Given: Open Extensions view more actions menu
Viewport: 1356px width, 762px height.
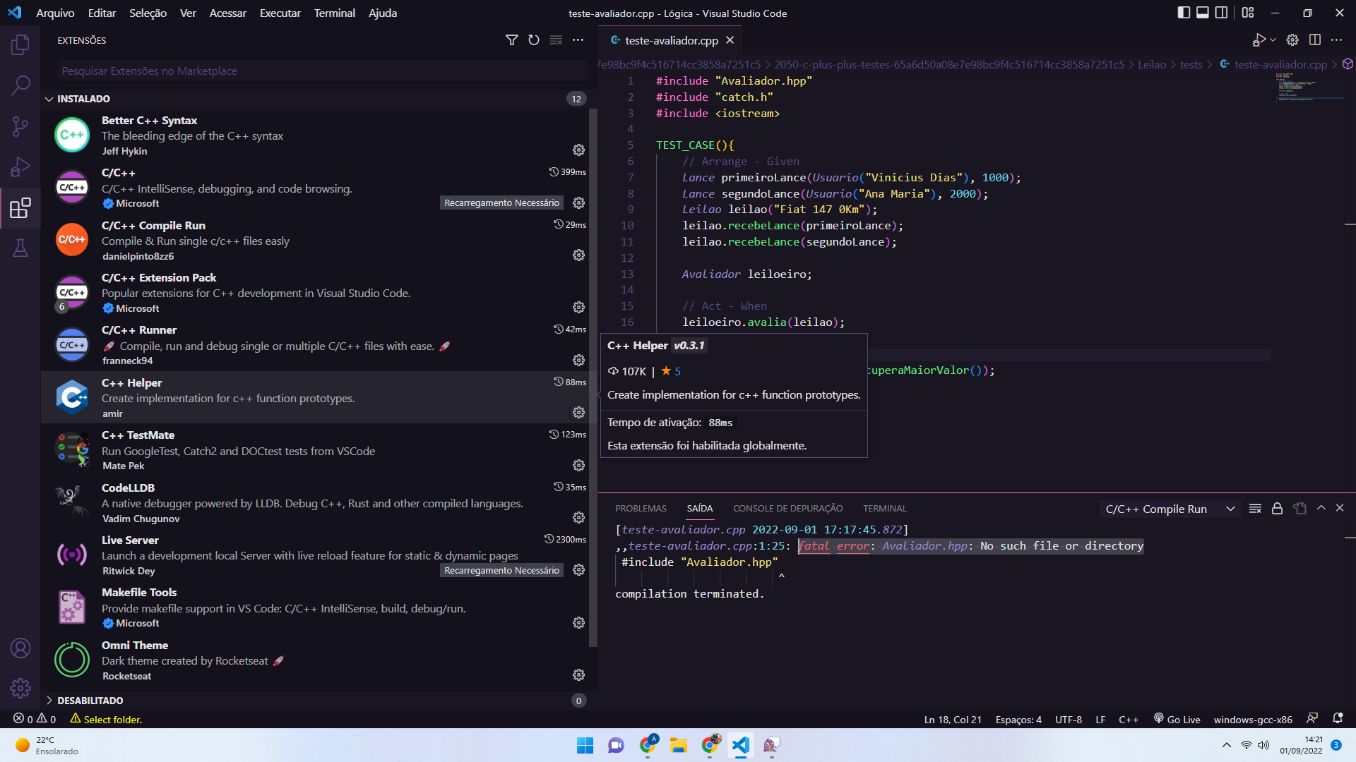Looking at the screenshot, I should 578,40.
